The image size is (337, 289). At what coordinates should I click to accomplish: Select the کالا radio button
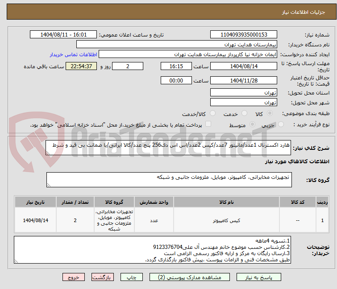pos(270,113)
